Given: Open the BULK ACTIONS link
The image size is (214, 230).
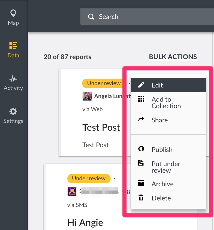Looking at the screenshot, I should point(173,57).
